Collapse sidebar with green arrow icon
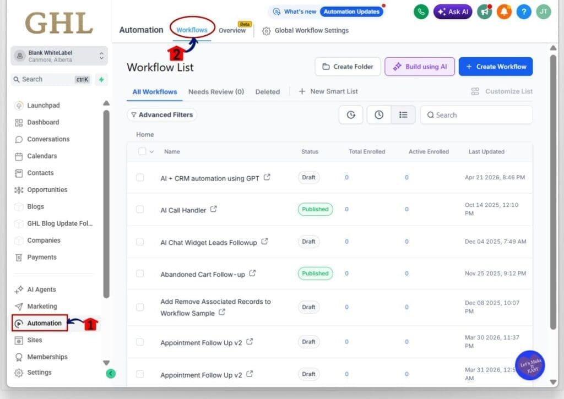 (111, 374)
